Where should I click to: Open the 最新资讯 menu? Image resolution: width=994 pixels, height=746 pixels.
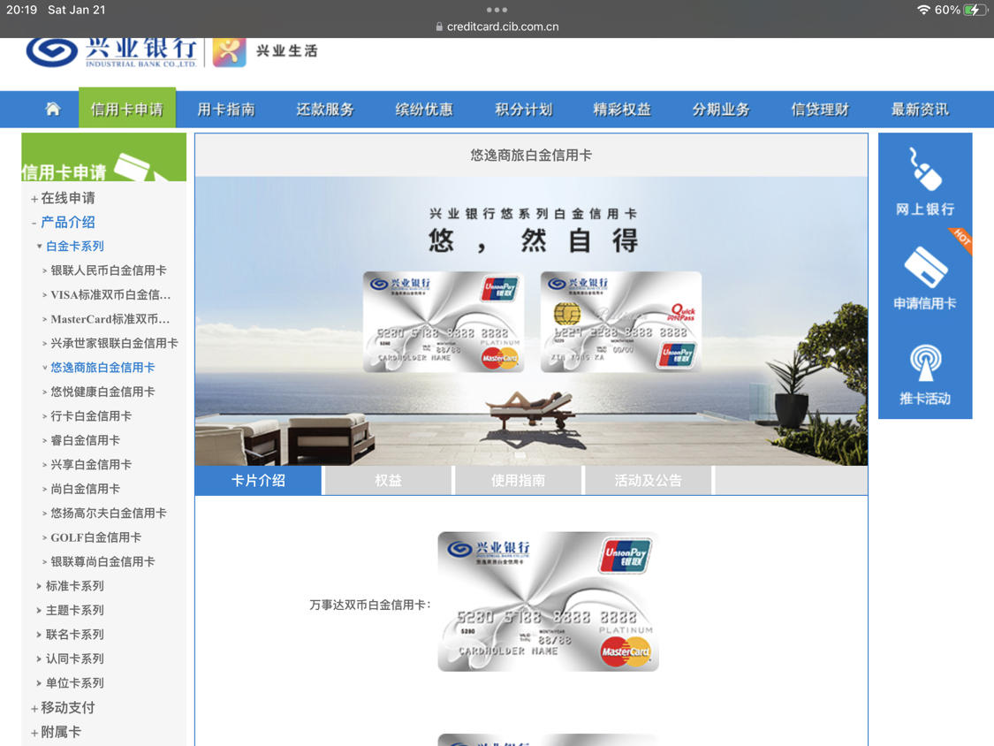tap(921, 109)
